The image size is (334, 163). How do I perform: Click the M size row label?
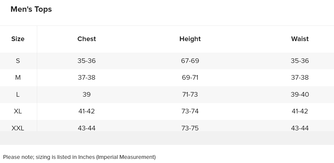[18, 78]
